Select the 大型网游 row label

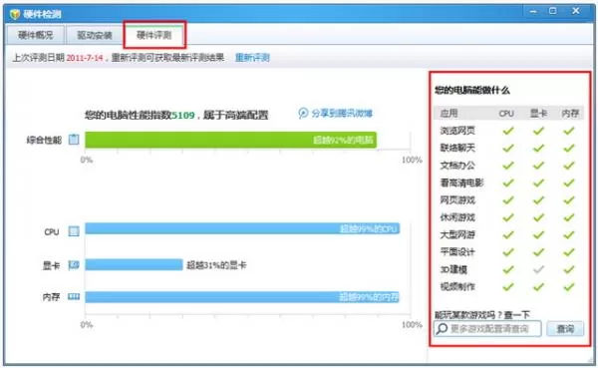457,234
